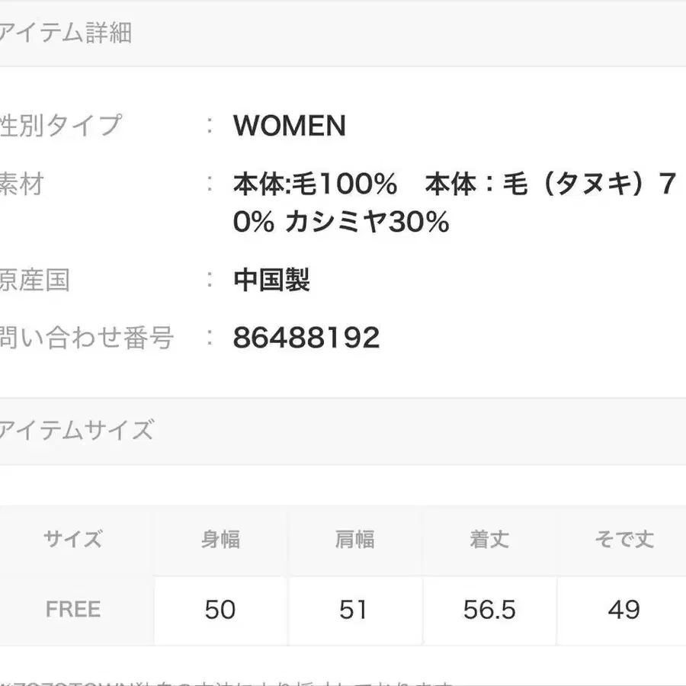Select the 問い合わせ番号 inquiry number label
This screenshot has height=686, width=686.
click(88, 337)
